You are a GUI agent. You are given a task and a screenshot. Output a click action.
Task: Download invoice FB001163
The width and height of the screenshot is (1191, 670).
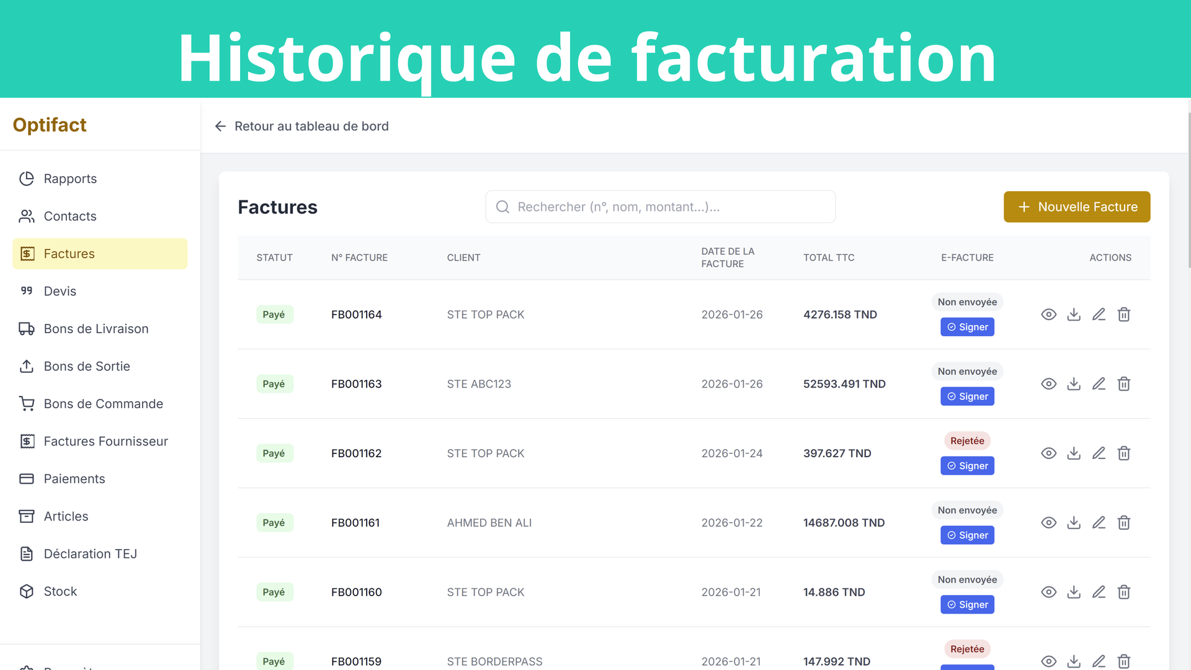pos(1074,384)
